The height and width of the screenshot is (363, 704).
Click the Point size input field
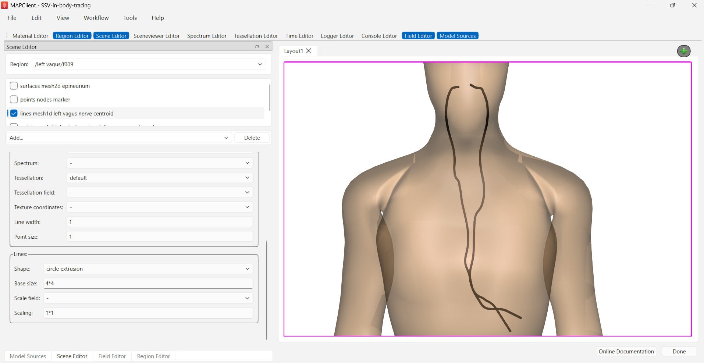click(160, 236)
